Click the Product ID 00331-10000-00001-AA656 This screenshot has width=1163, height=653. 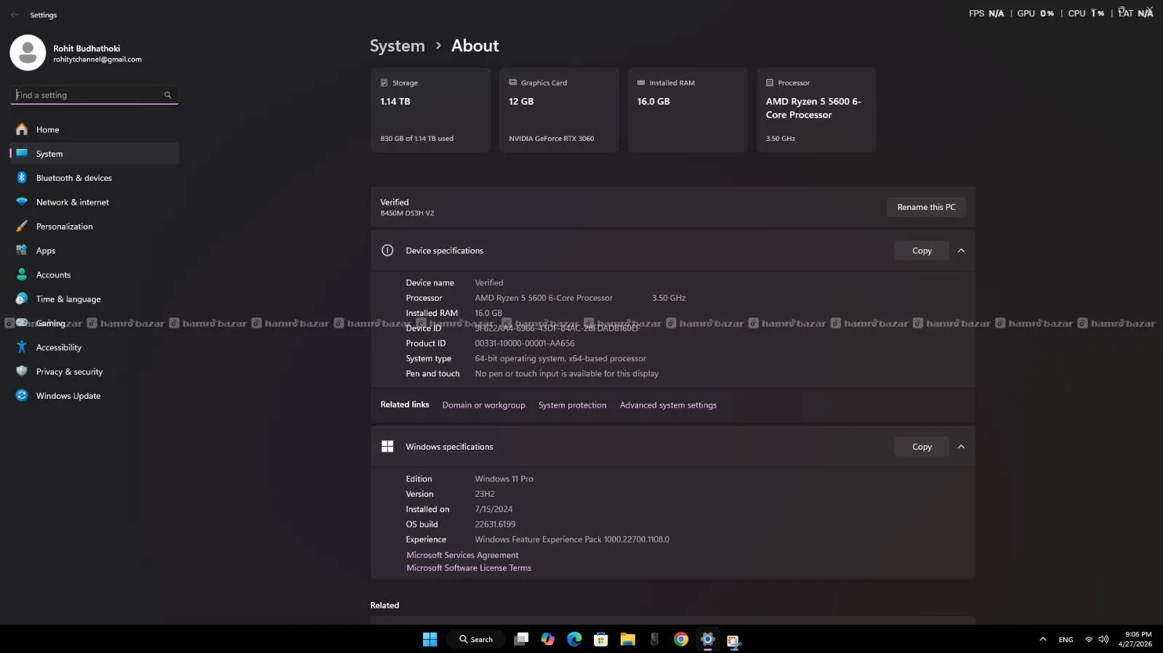click(525, 344)
